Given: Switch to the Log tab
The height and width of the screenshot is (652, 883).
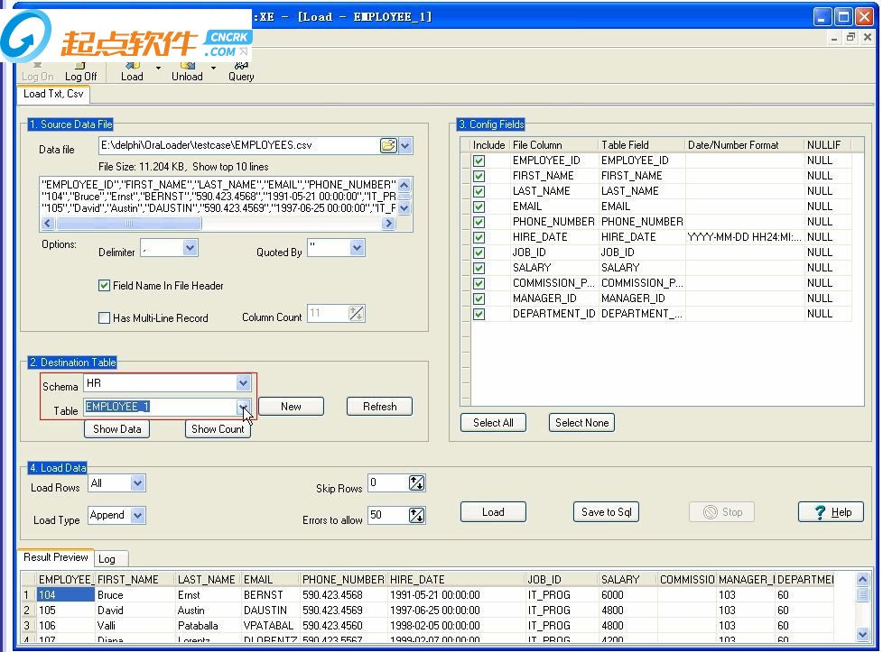Looking at the screenshot, I should click(107, 559).
